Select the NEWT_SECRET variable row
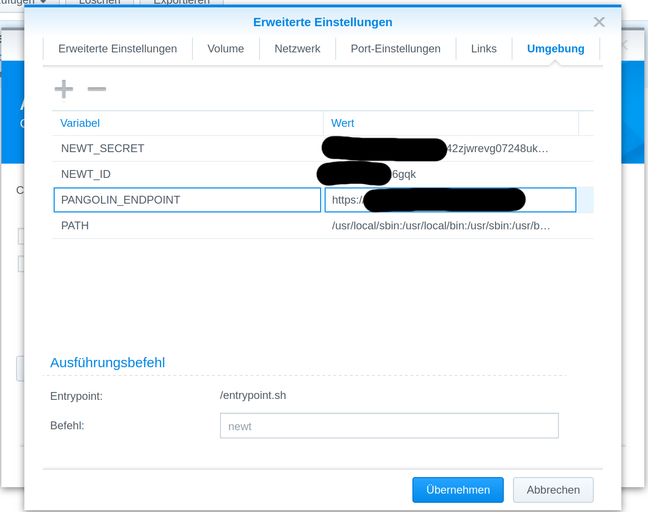 click(323, 148)
